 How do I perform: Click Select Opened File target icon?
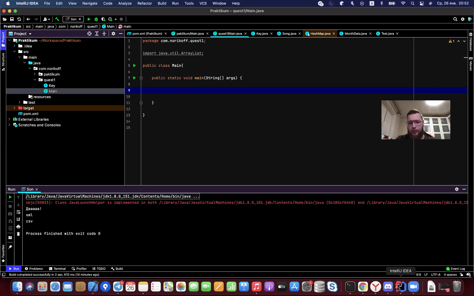click(x=89, y=34)
